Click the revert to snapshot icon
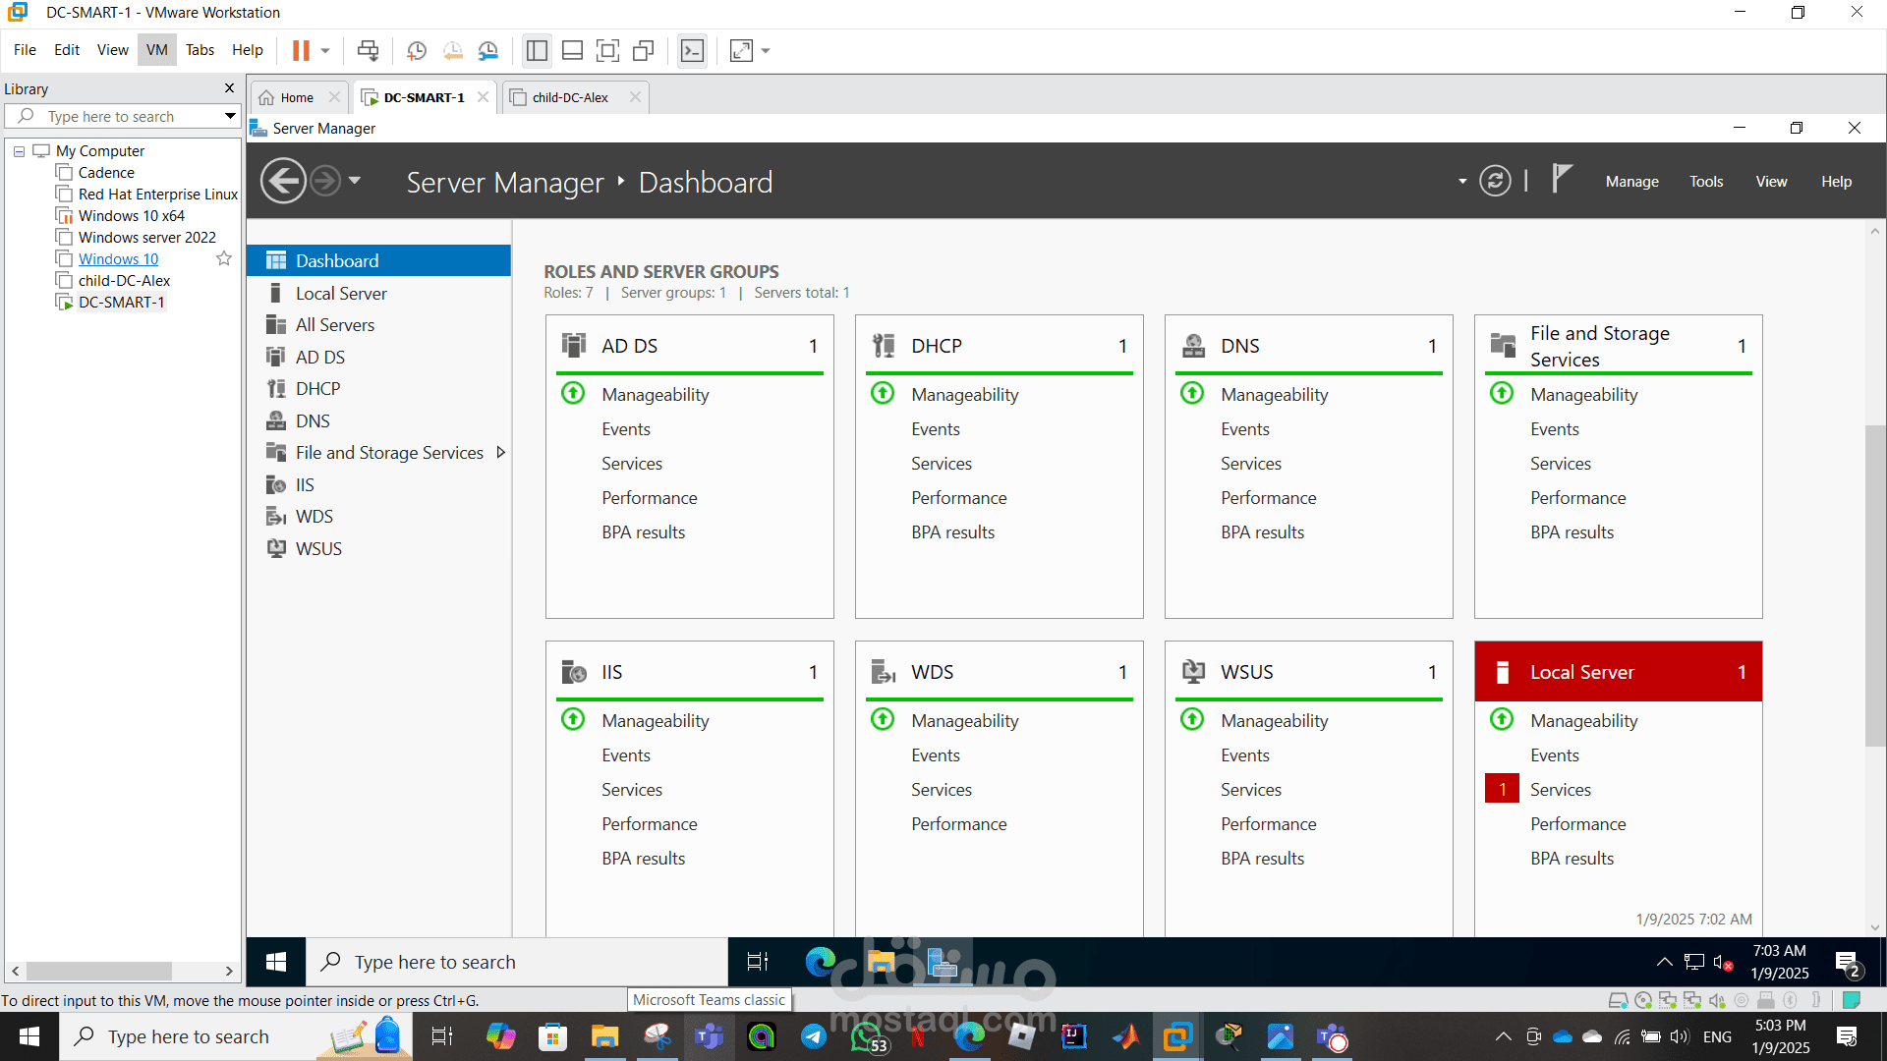This screenshot has height=1061, width=1887. (452, 50)
